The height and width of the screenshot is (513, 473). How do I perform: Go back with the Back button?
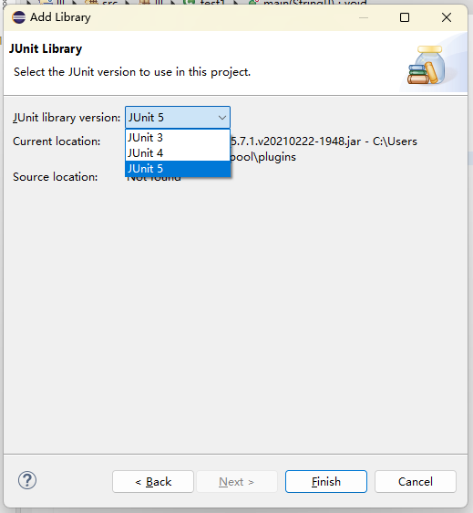(153, 481)
